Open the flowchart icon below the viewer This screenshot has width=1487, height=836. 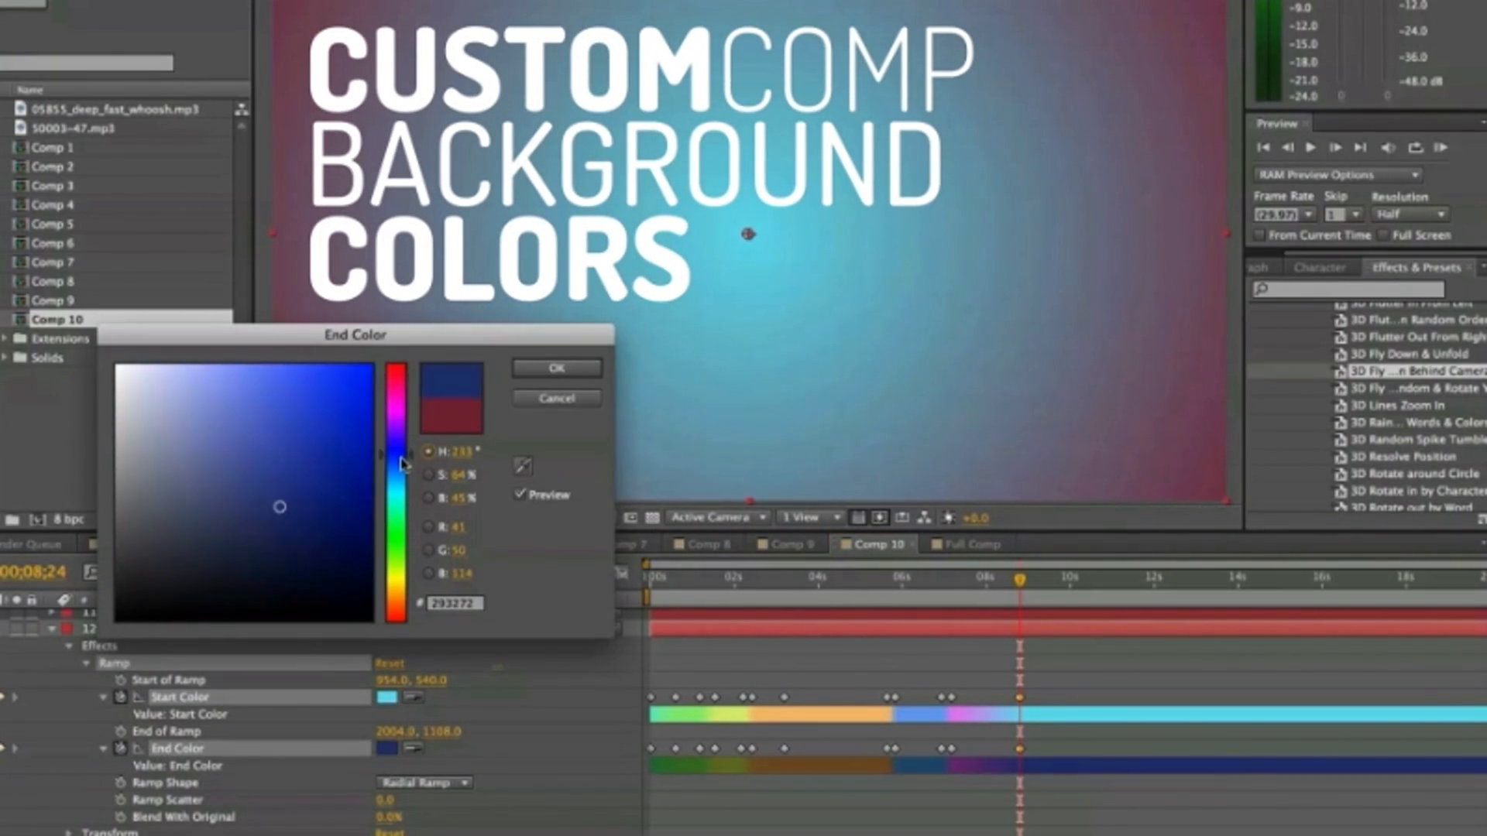[x=924, y=517]
